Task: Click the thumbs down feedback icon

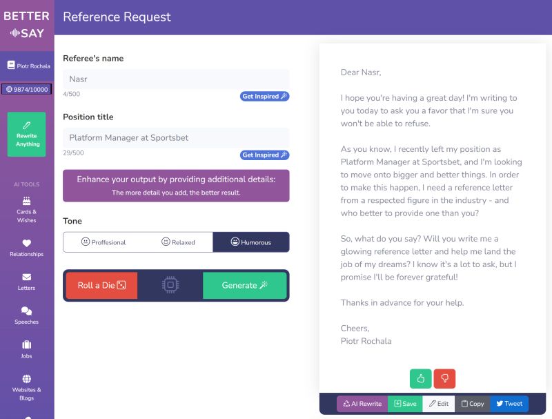Action: (x=444, y=378)
